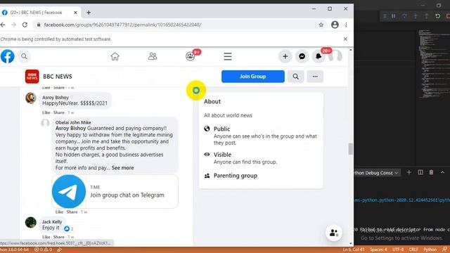Kill the VS Code terminal with trash icon
450x253 pixels.
[x=431, y=172]
